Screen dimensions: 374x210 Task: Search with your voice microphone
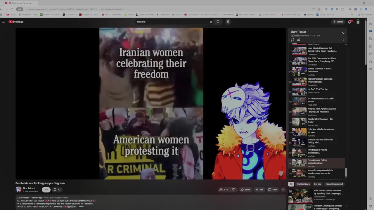pos(228,22)
